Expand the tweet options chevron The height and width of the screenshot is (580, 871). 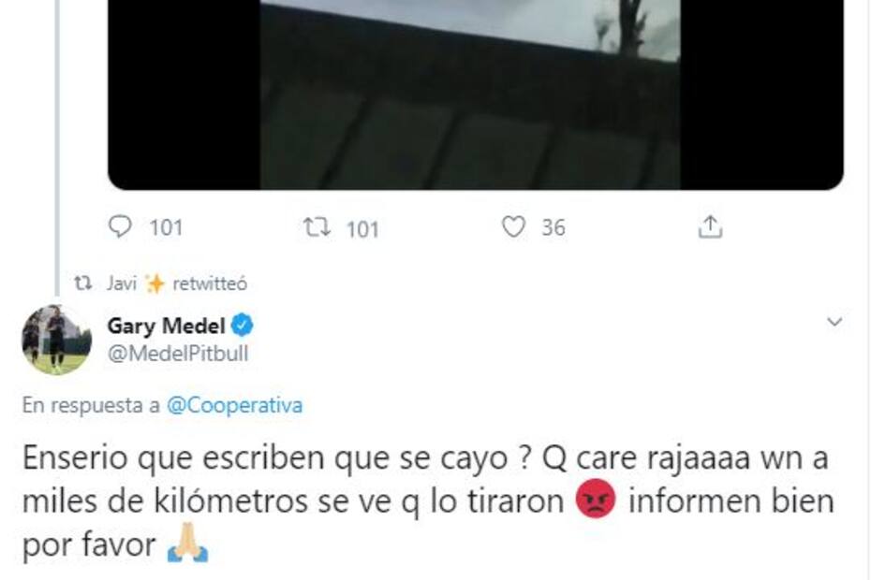pyautogui.click(x=834, y=322)
